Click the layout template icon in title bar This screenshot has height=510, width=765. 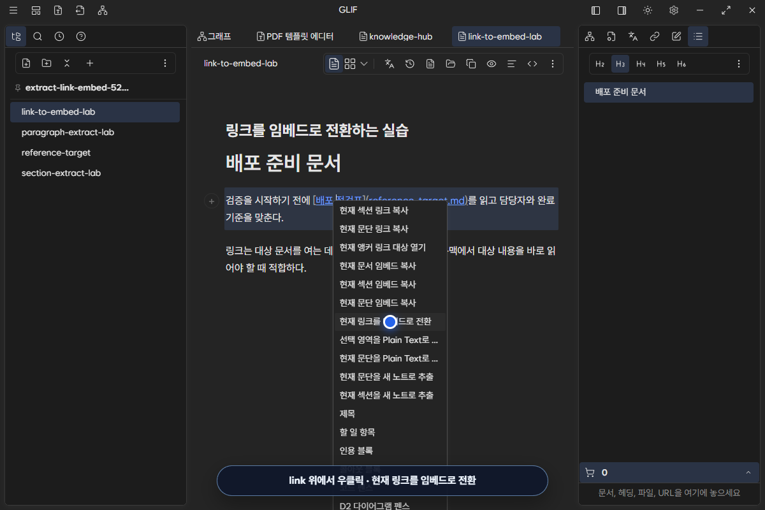36,10
